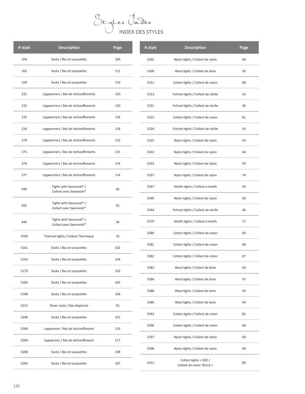Screen dimensions: 305x394
Task: Click the right table's "# style" header
Action: click(150, 47)
